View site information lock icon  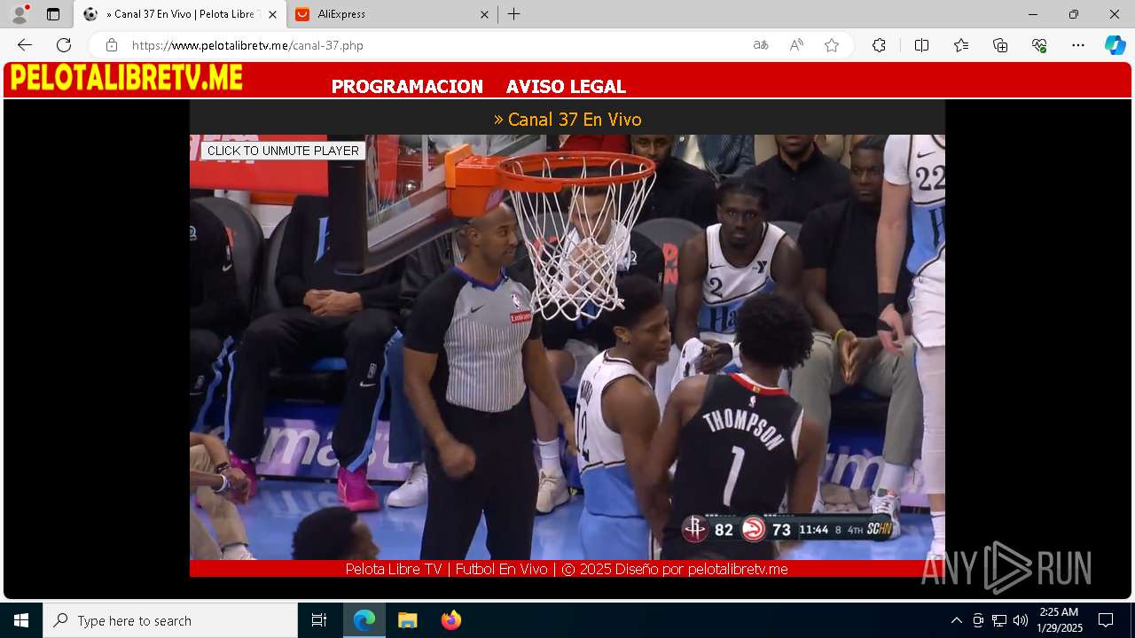pyautogui.click(x=111, y=45)
